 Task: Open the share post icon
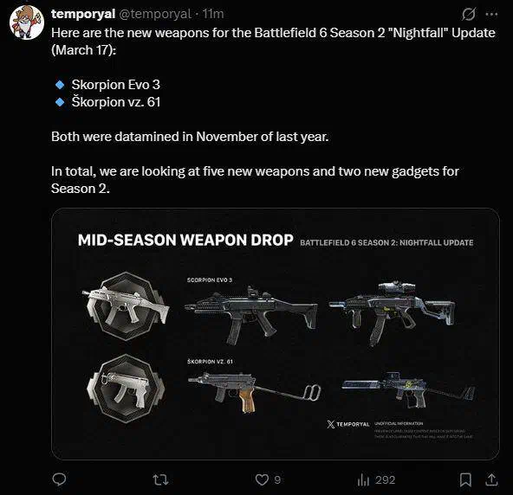click(491, 479)
